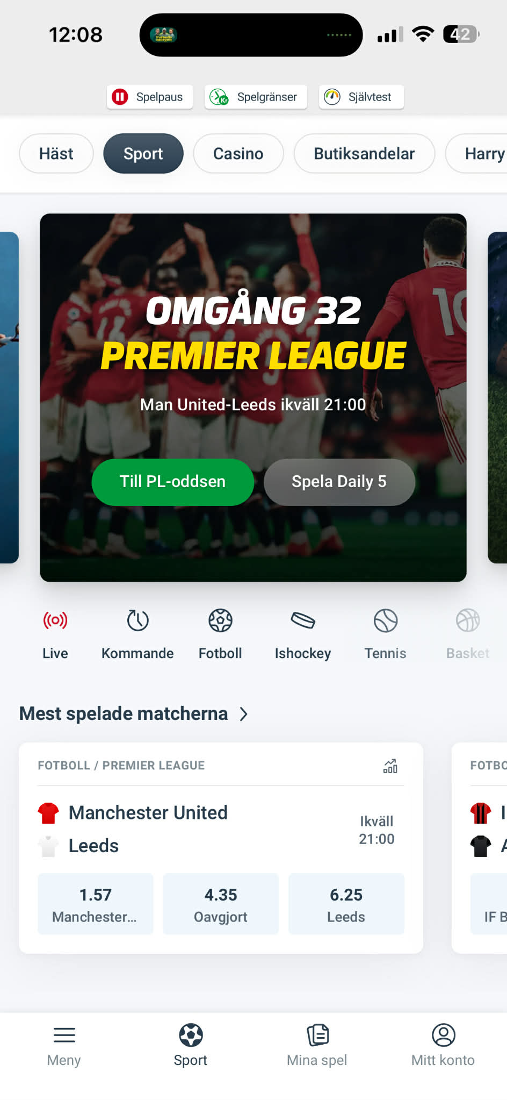This screenshot has width=507, height=1100.
Task: Open the Tennis ball icon
Action: [386, 621]
